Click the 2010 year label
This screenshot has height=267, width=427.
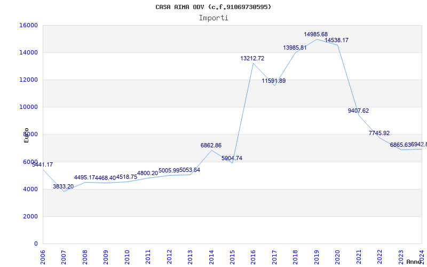point(127,257)
